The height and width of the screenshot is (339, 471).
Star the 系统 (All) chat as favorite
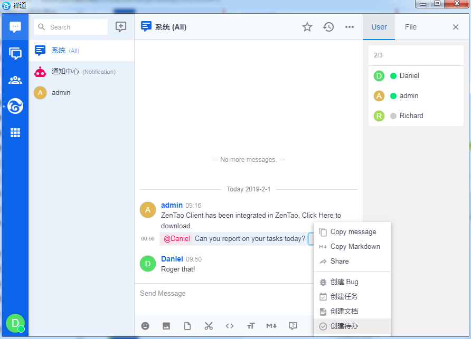pyautogui.click(x=307, y=27)
